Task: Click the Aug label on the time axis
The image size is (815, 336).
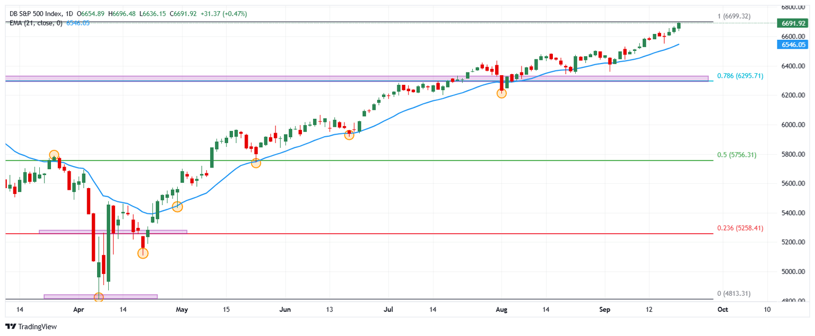Action: [502, 309]
